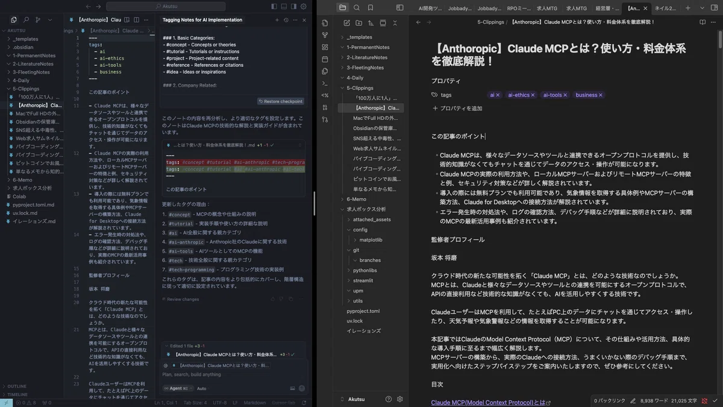Click Review changes in chat
723x407 pixels.
181,299
